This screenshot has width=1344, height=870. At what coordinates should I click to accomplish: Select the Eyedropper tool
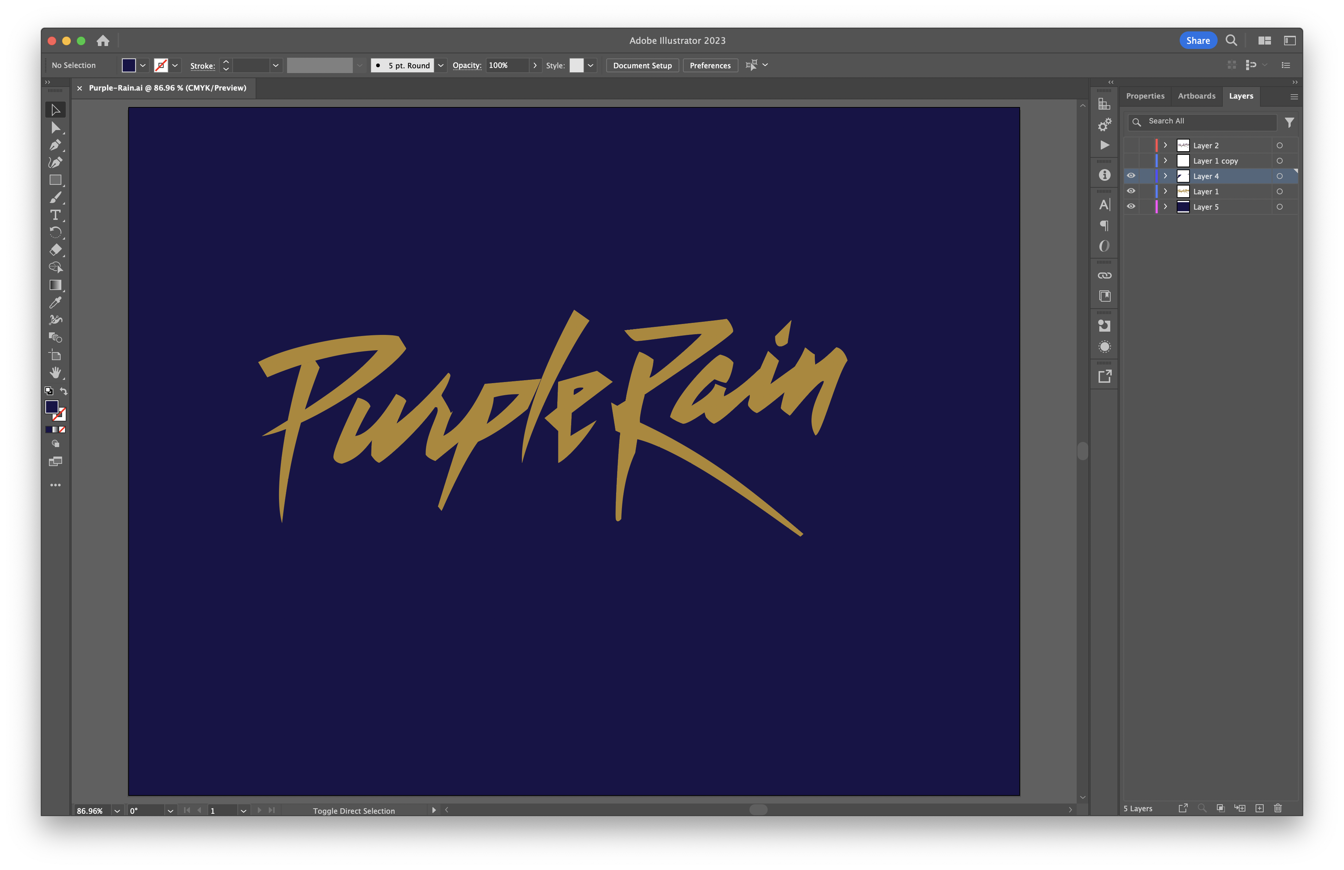(x=56, y=303)
